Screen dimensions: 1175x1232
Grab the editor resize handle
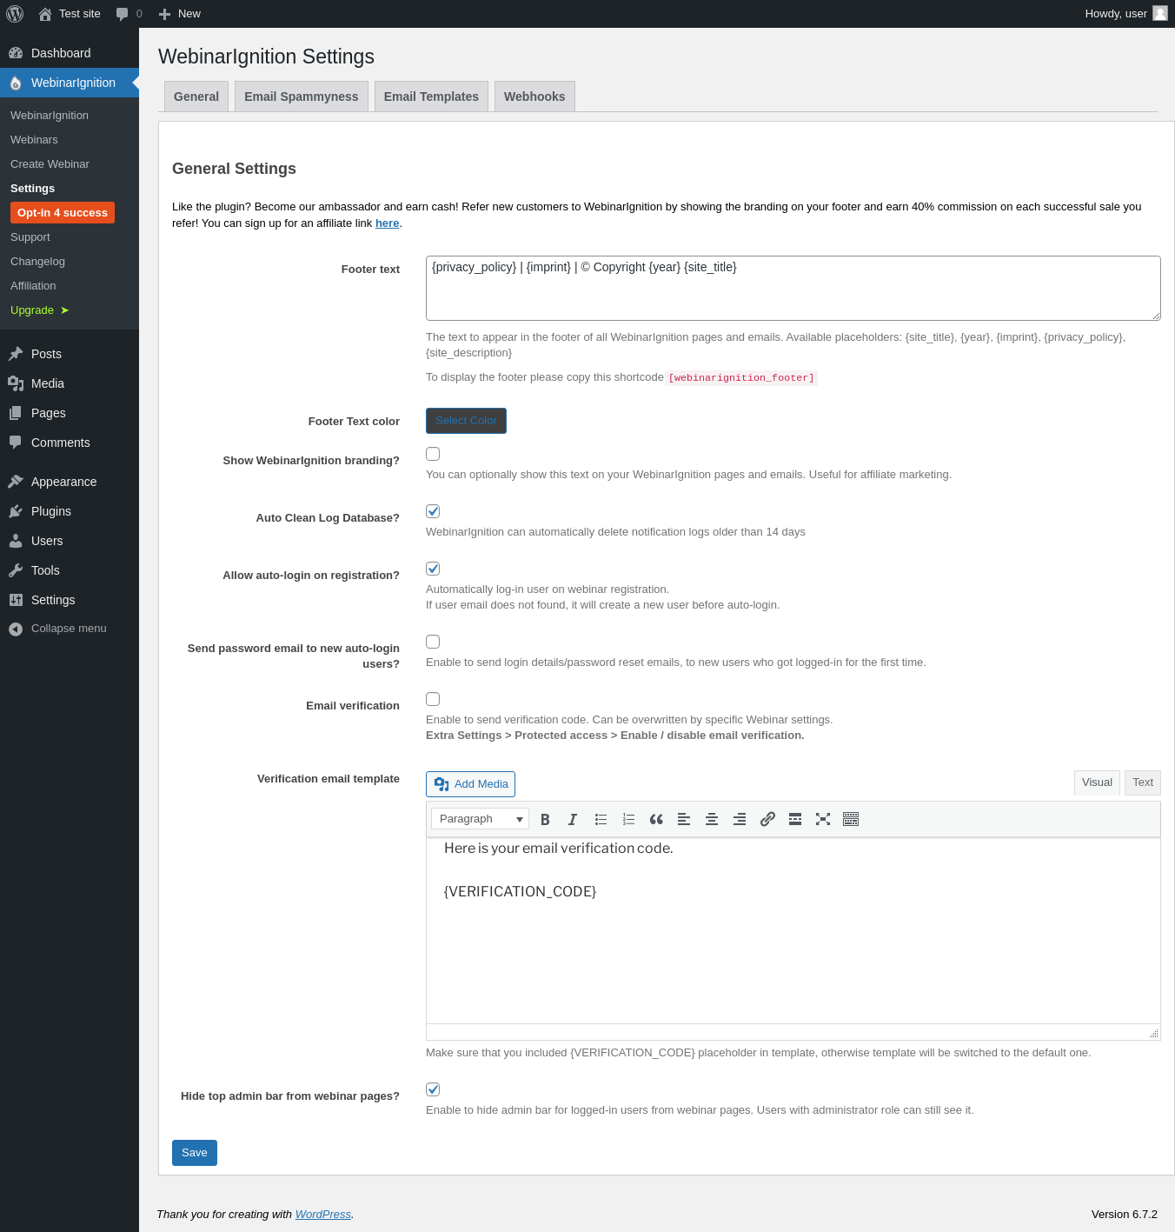pyautogui.click(x=1153, y=1033)
